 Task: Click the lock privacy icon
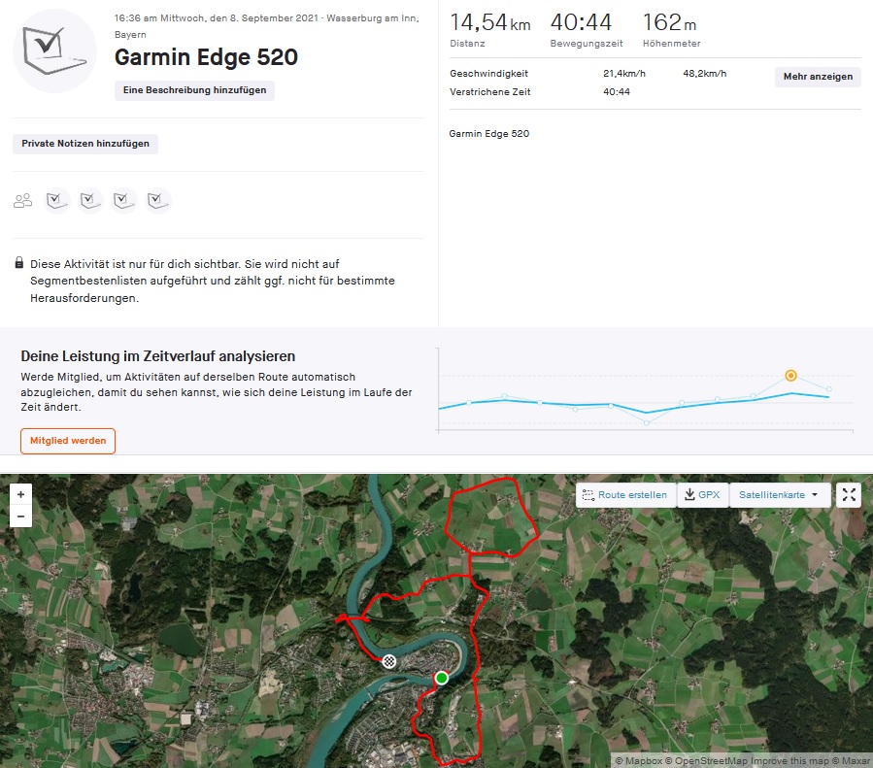(x=19, y=263)
